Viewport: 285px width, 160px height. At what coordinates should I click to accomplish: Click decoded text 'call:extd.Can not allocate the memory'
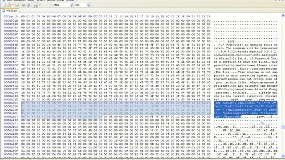[x=246, y=86]
